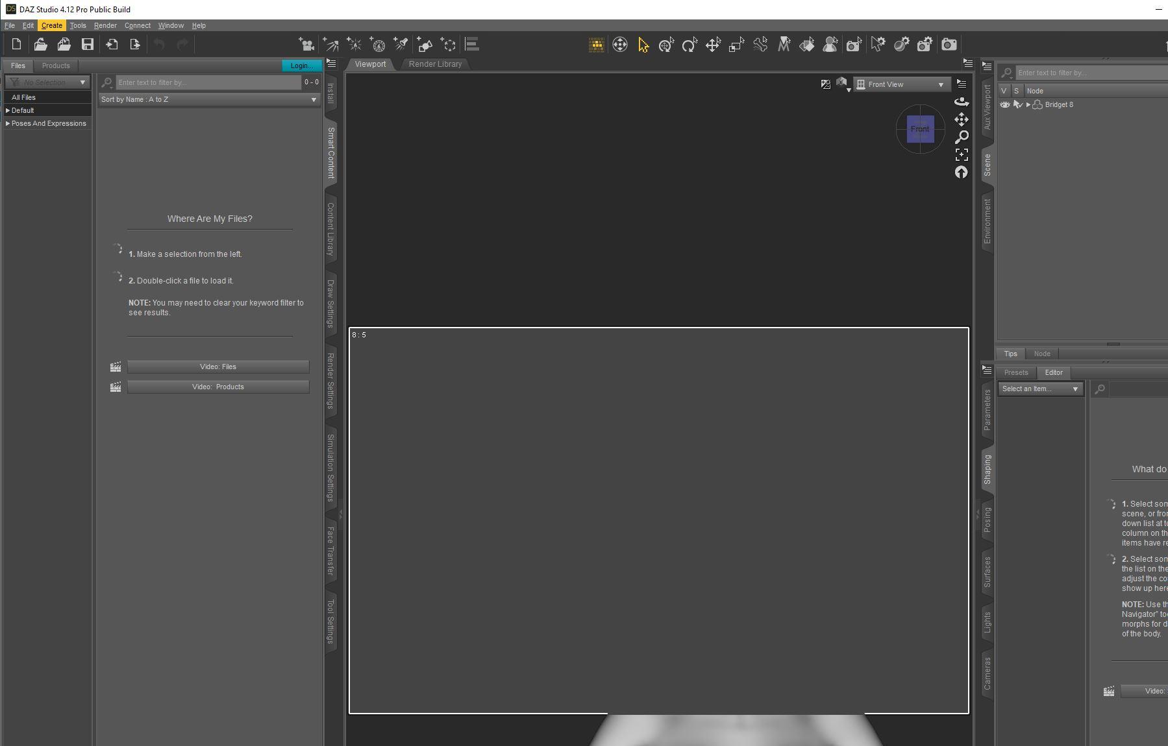Click the Tips tab below scene list
The image size is (1168, 746).
click(1010, 354)
